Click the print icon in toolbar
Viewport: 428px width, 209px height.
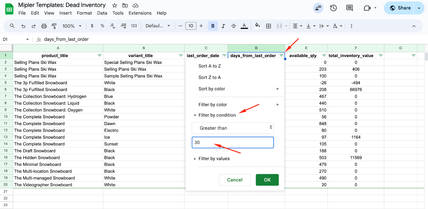tap(44, 26)
